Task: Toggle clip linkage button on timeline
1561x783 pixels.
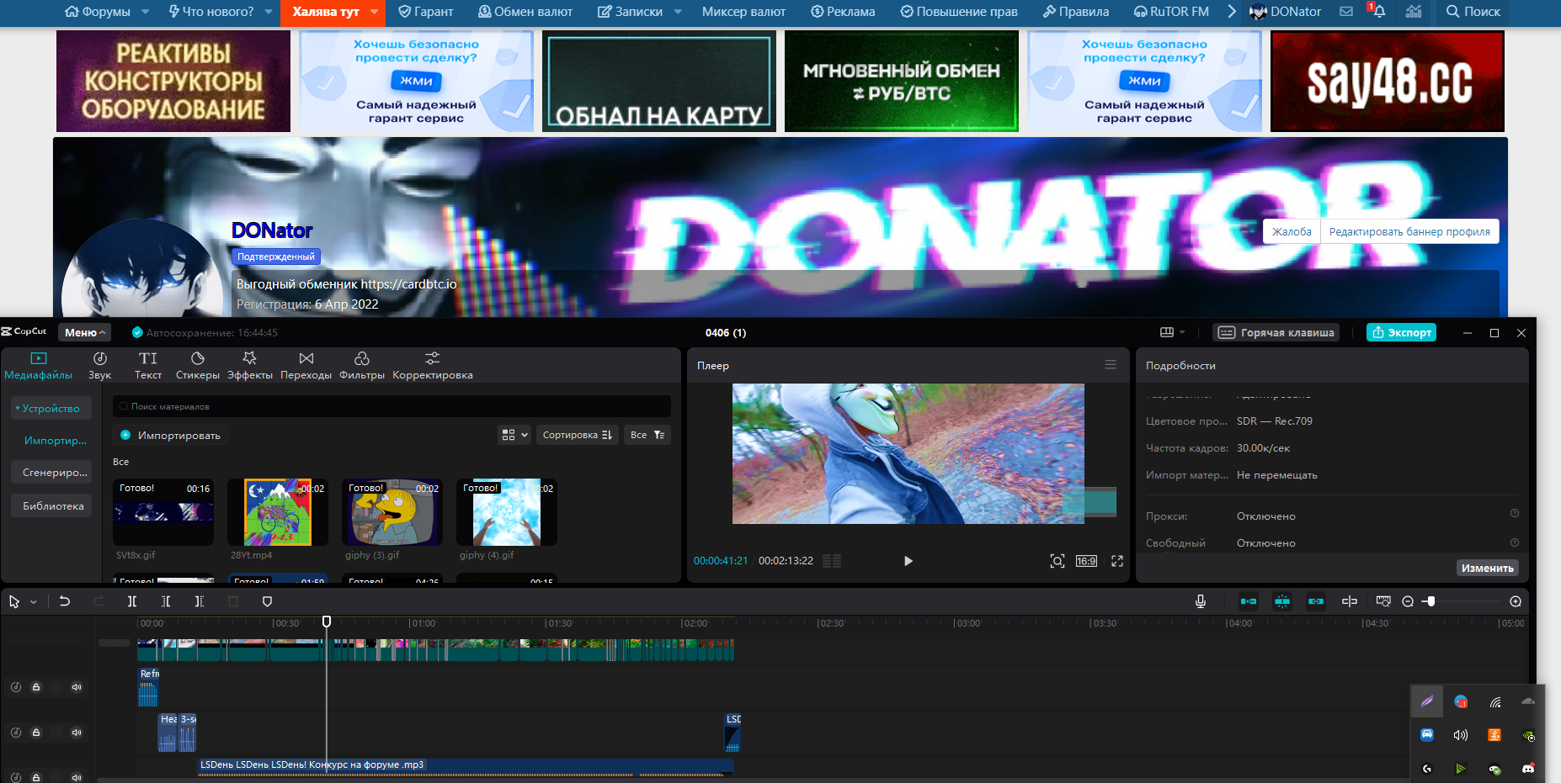Action: 1316,601
